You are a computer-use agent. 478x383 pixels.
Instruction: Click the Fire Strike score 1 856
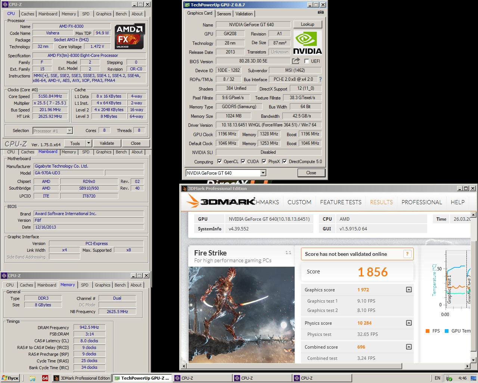(x=373, y=272)
